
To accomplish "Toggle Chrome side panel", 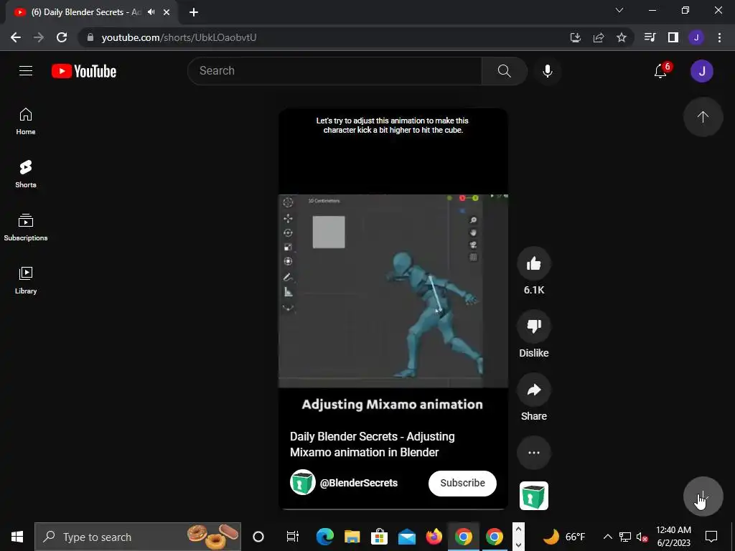I will point(673,37).
